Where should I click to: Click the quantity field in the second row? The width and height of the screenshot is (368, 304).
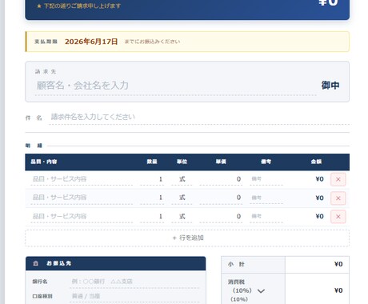click(152, 198)
